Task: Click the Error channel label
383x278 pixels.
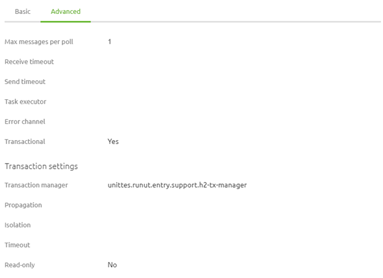Action: (x=25, y=121)
